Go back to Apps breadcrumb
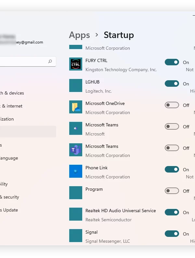 tap(80, 35)
